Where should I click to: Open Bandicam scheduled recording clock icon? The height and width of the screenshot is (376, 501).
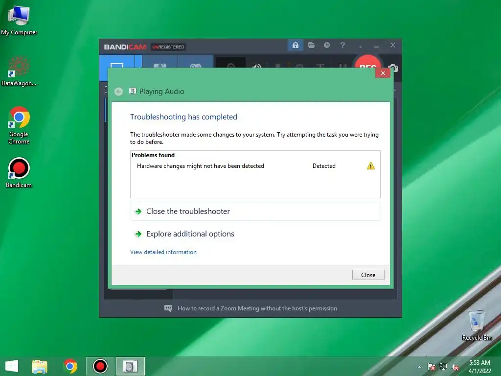tap(326, 46)
